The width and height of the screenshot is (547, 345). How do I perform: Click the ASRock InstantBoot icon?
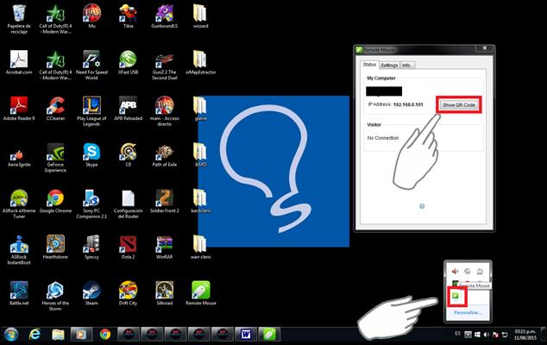[19, 250]
